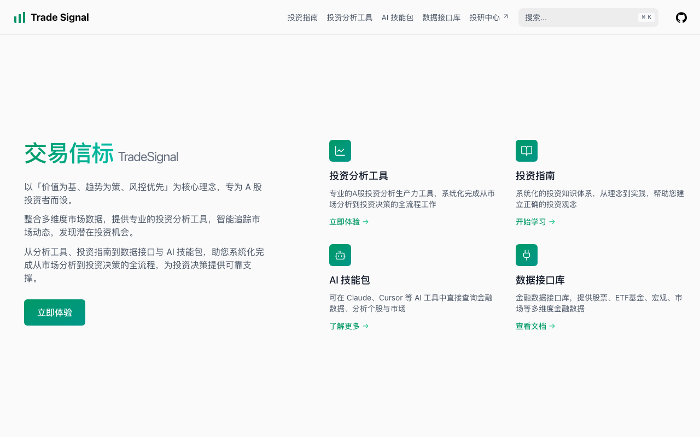Open the GitHub repository icon
Image resolution: width=700 pixels, height=437 pixels.
pos(681,17)
